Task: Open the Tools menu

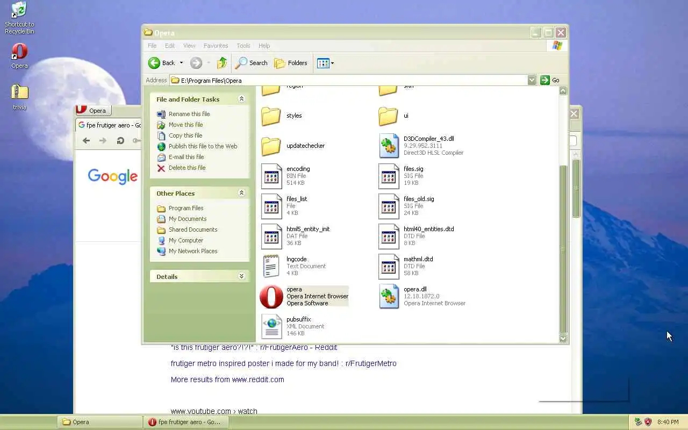Action: coord(243,46)
